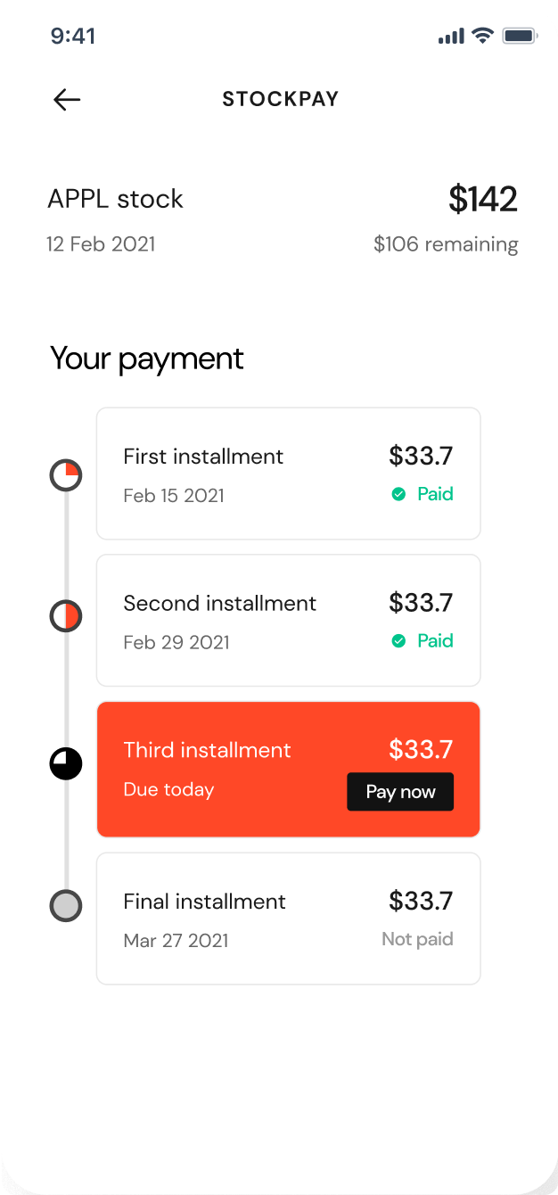Select the black third installment progress circle
This screenshot has height=1195, width=558.
66,763
